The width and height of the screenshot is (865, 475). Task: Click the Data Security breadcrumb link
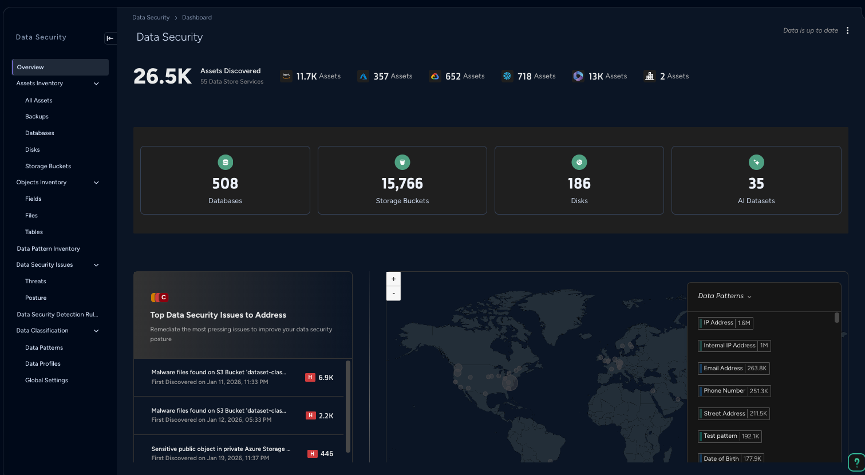pos(151,18)
